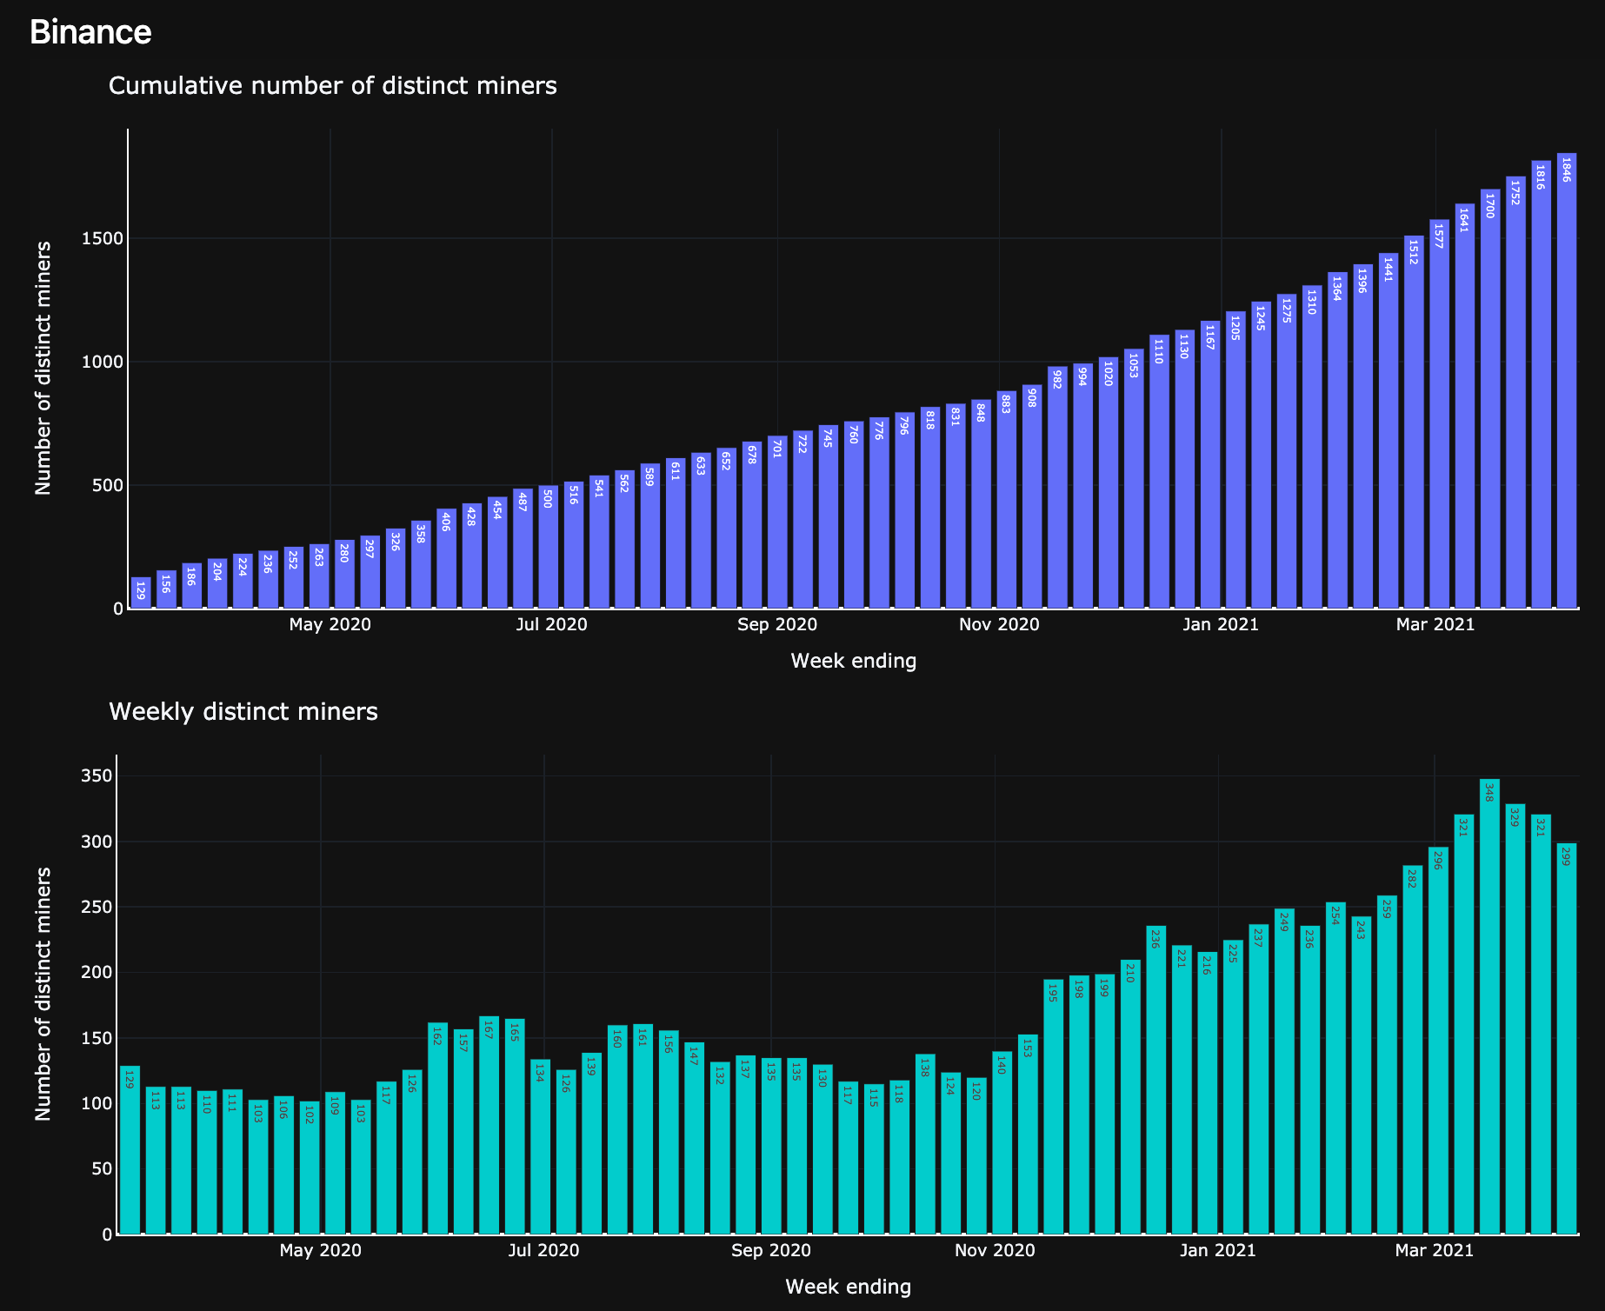Select the weekly bar labeled 115

(874, 1159)
